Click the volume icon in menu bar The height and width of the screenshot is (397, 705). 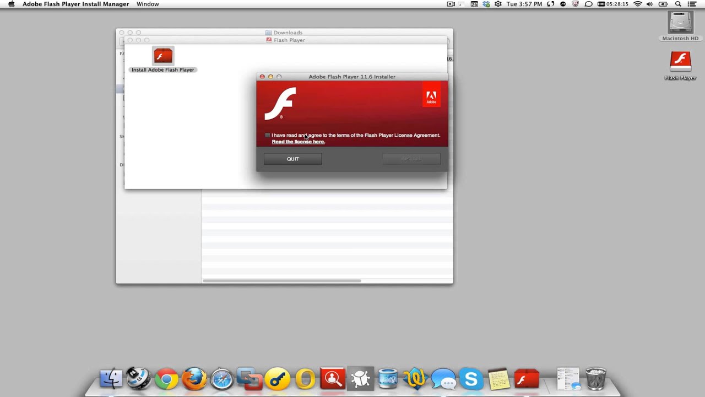[650, 4]
